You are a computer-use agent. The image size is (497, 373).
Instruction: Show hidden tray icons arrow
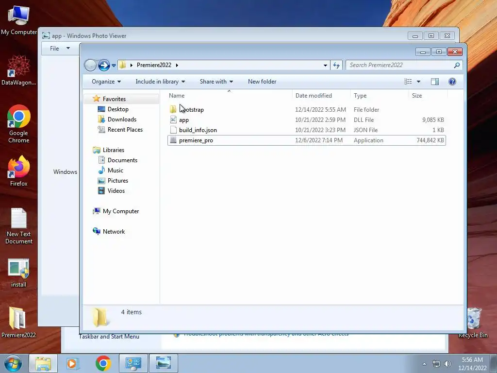point(424,364)
